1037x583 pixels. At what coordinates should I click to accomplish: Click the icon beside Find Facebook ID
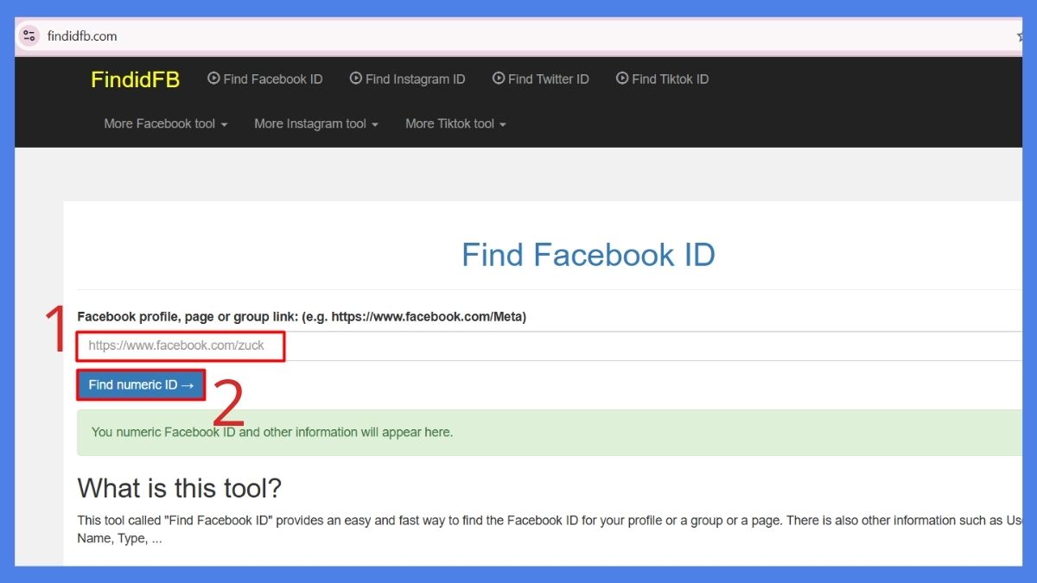(x=213, y=79)
